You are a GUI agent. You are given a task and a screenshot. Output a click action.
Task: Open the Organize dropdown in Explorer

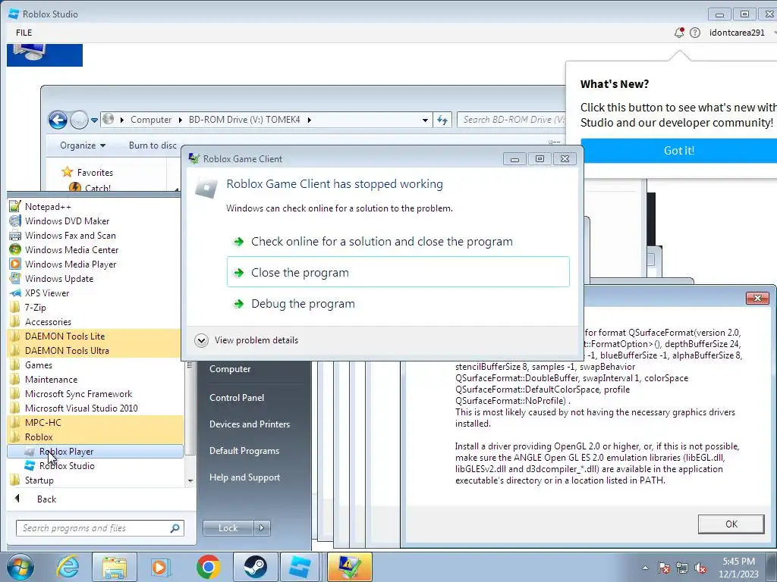point(83,145)
